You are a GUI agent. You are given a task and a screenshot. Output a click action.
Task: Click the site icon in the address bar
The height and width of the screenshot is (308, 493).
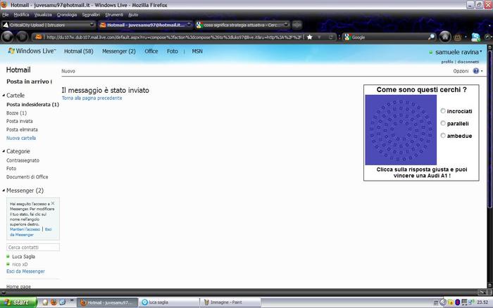click(38, 37)
